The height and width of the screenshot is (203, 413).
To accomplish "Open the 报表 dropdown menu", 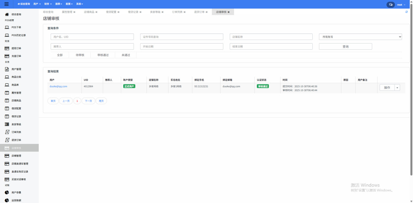I will [59, 4].
